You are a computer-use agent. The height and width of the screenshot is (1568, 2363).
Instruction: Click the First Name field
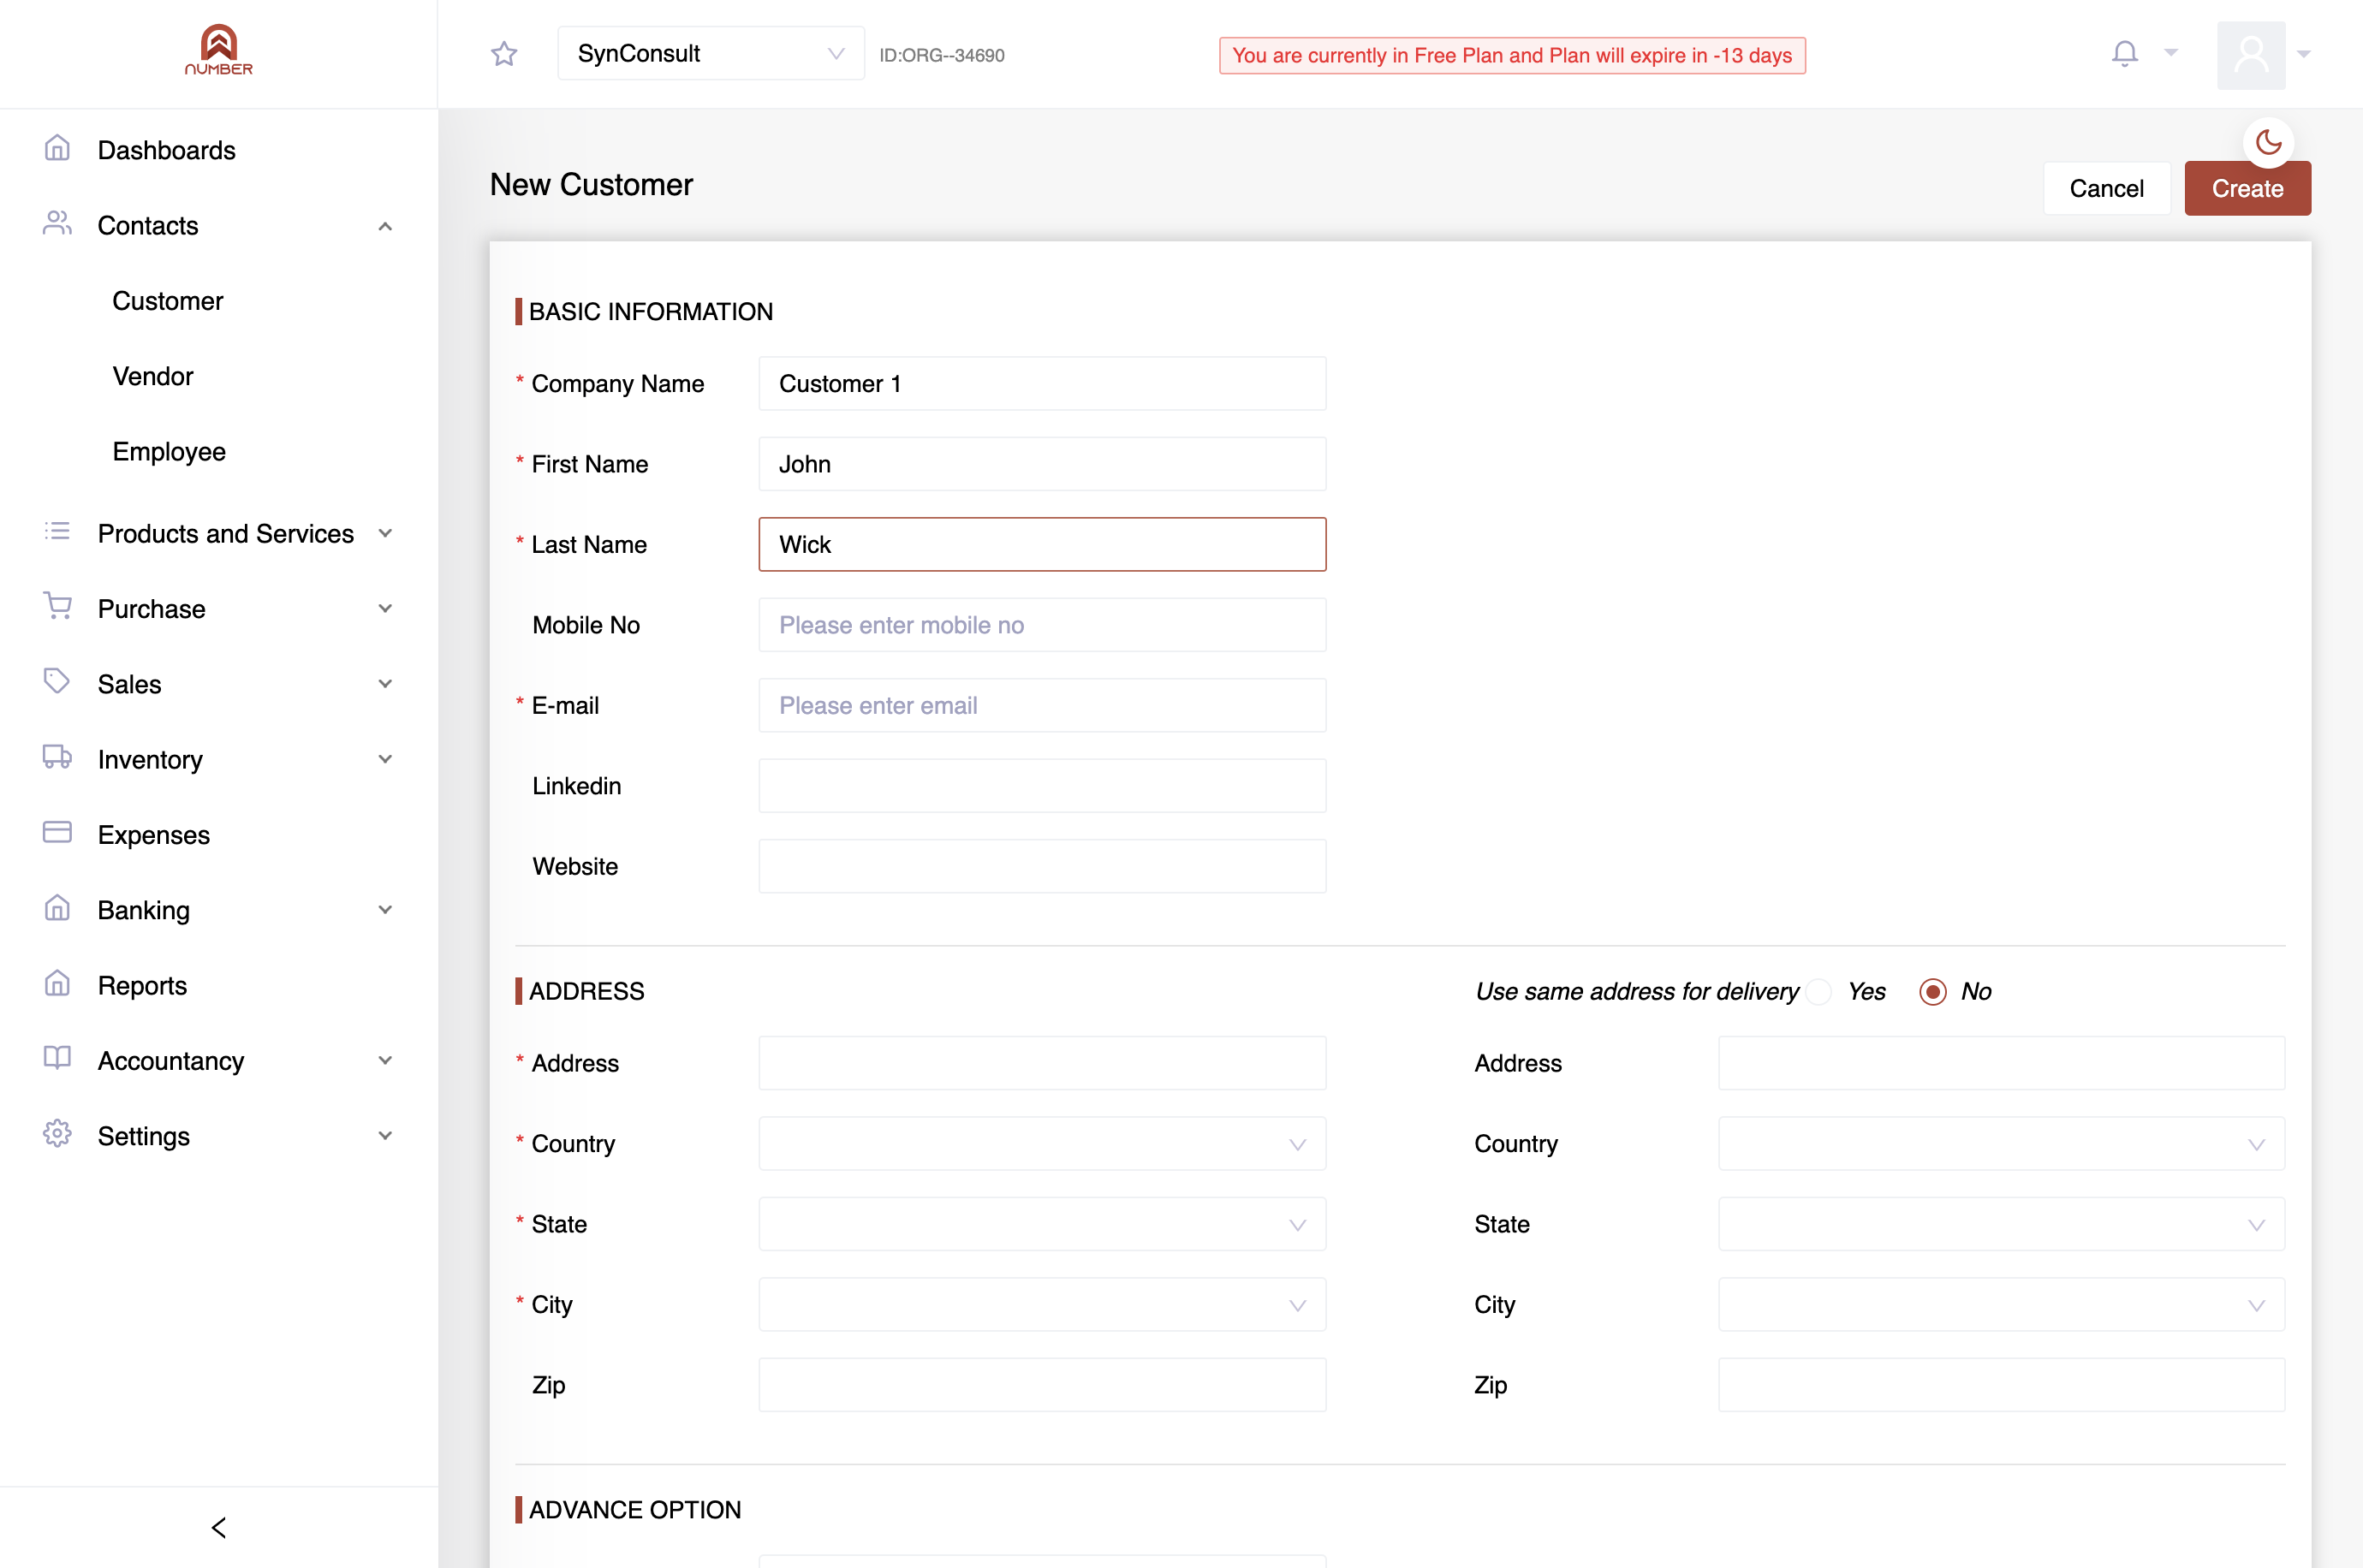pyautogui.click(x=1042, y=464)
